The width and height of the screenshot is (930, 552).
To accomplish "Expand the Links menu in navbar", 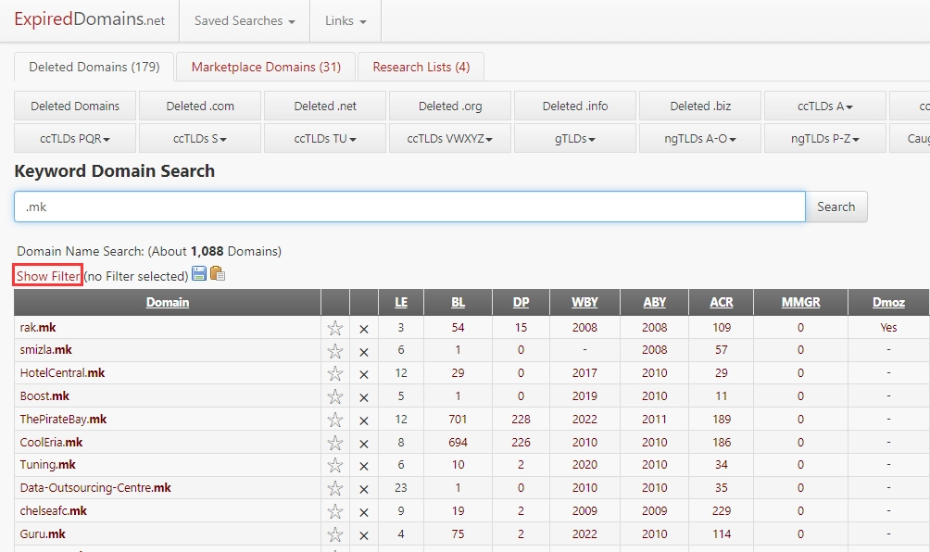I will point(346,20).
